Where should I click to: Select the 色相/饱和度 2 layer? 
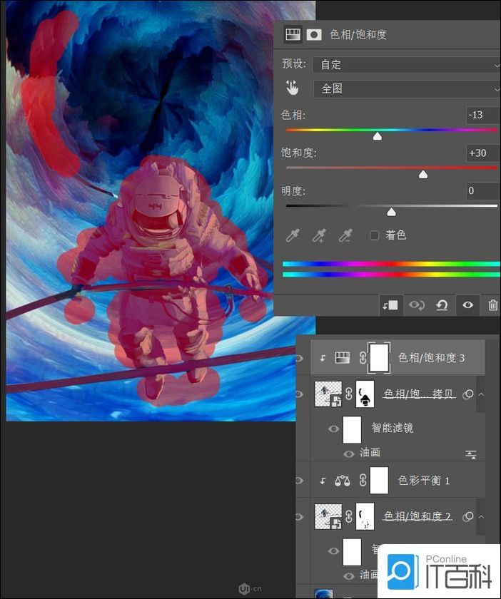click(x=417, y=516)
